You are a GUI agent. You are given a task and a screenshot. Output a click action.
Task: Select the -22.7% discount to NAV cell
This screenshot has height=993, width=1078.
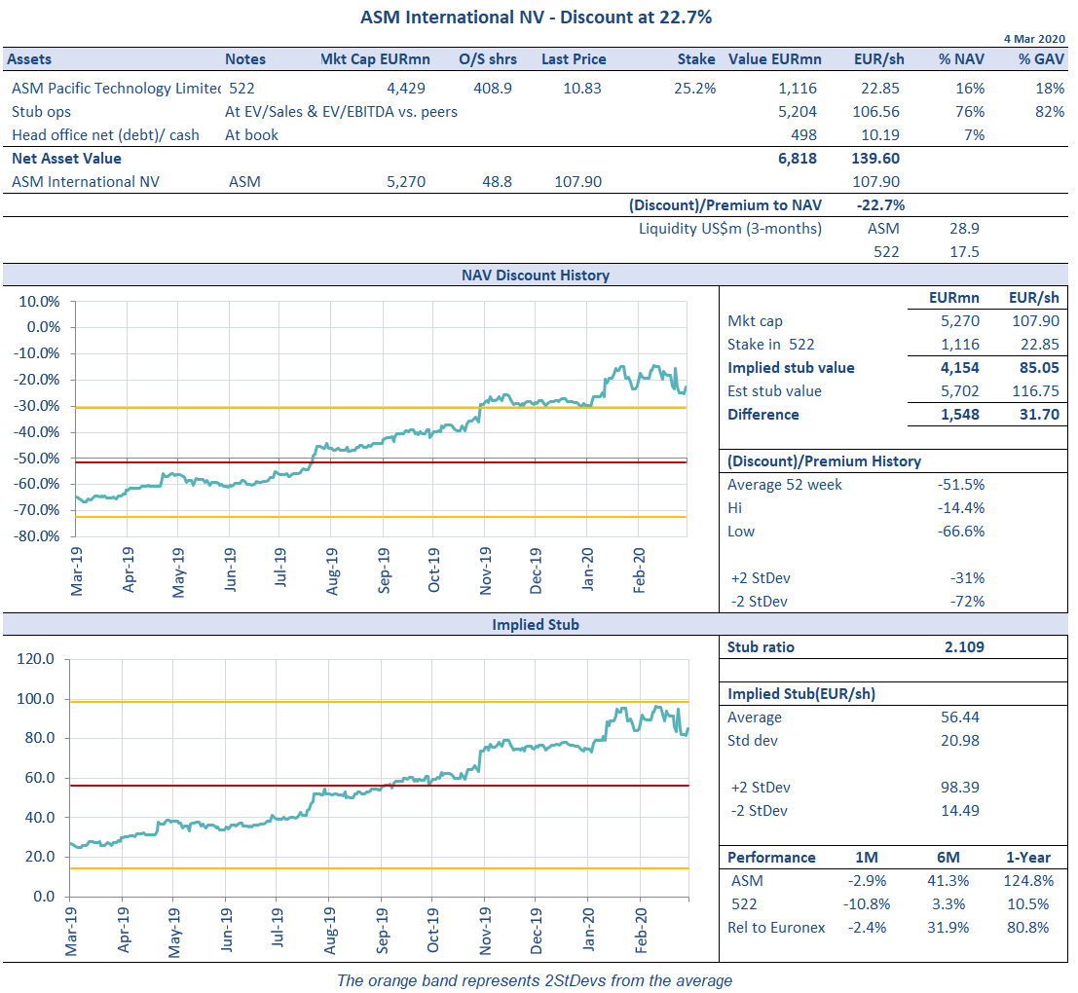click(x=881, y=205)
